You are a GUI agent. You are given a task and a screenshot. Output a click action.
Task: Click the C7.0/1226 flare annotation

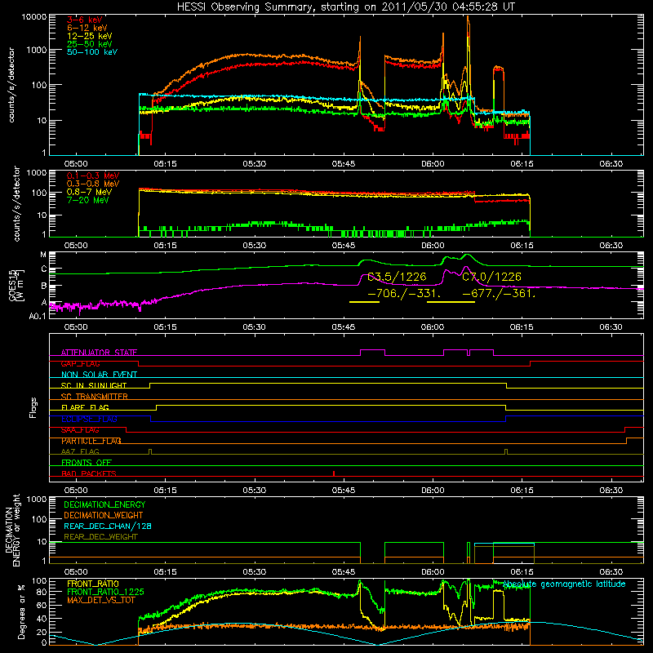coord(492,277)
